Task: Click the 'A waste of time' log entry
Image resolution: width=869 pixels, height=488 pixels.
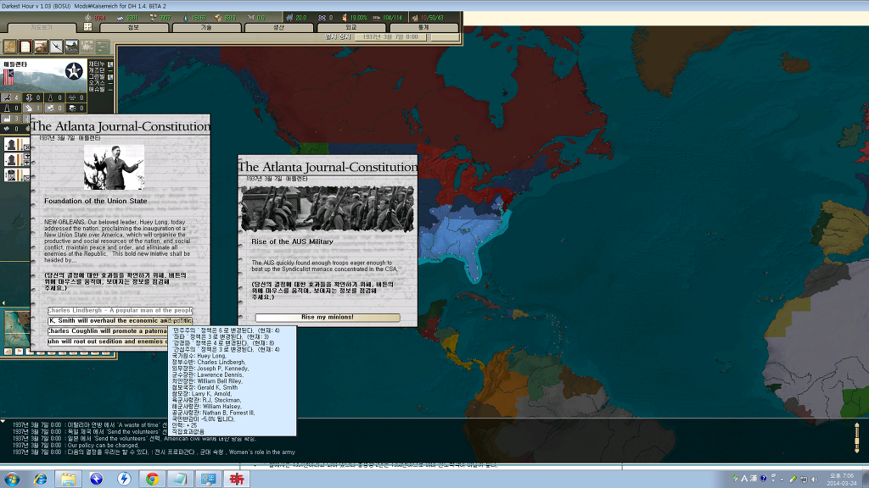Action: (x=90, y=425)
